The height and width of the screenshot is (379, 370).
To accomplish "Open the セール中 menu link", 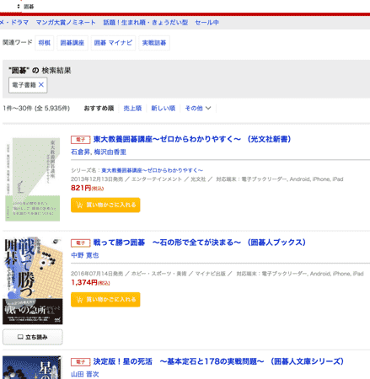I will click(x=207, y=23).
